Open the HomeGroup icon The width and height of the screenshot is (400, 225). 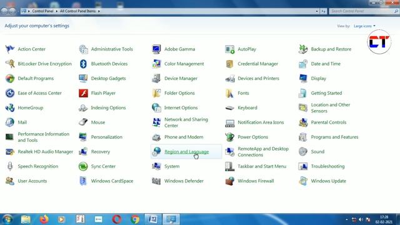tap(10, 107)
